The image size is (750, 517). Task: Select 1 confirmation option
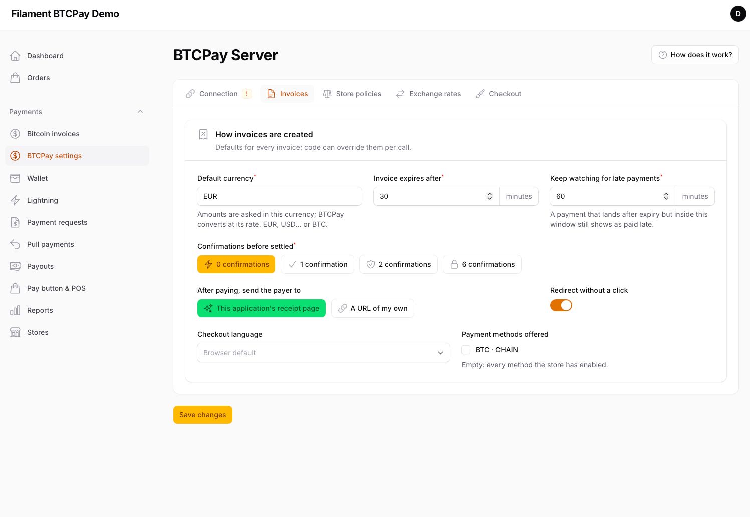coord(317,264)
